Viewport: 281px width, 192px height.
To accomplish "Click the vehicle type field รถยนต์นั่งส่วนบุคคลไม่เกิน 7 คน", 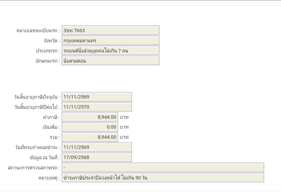I will pos(110,50).
